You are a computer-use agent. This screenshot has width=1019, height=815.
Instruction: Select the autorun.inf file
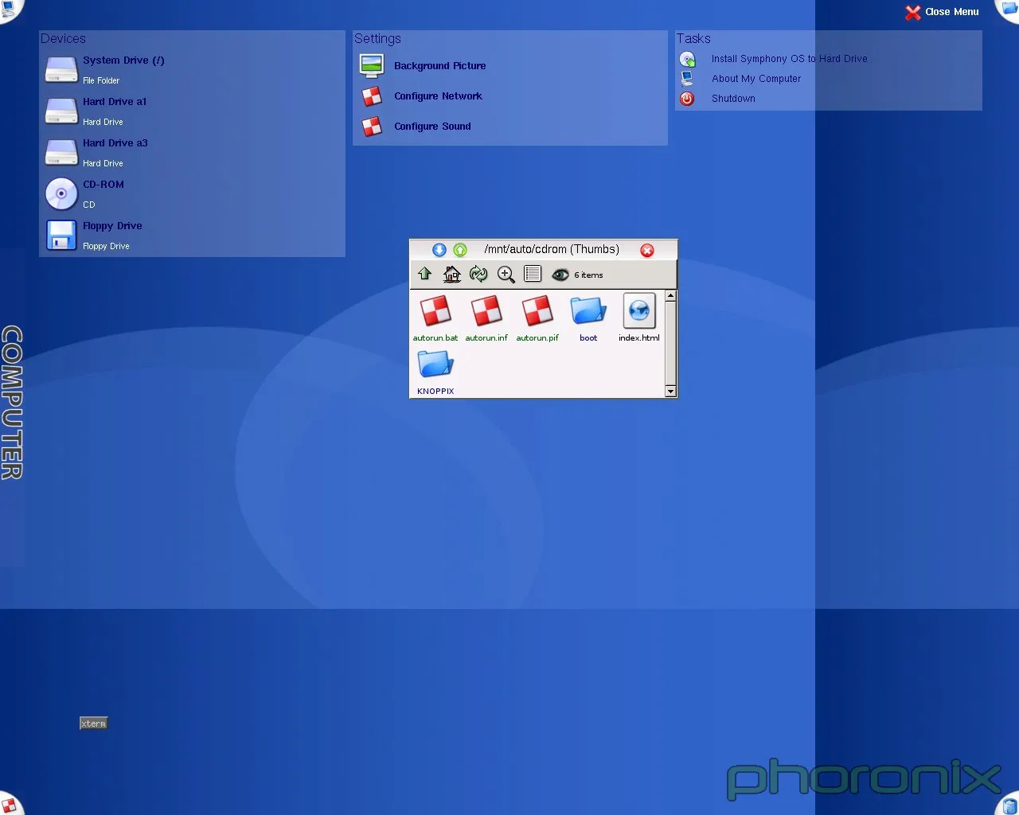point(486,310)
